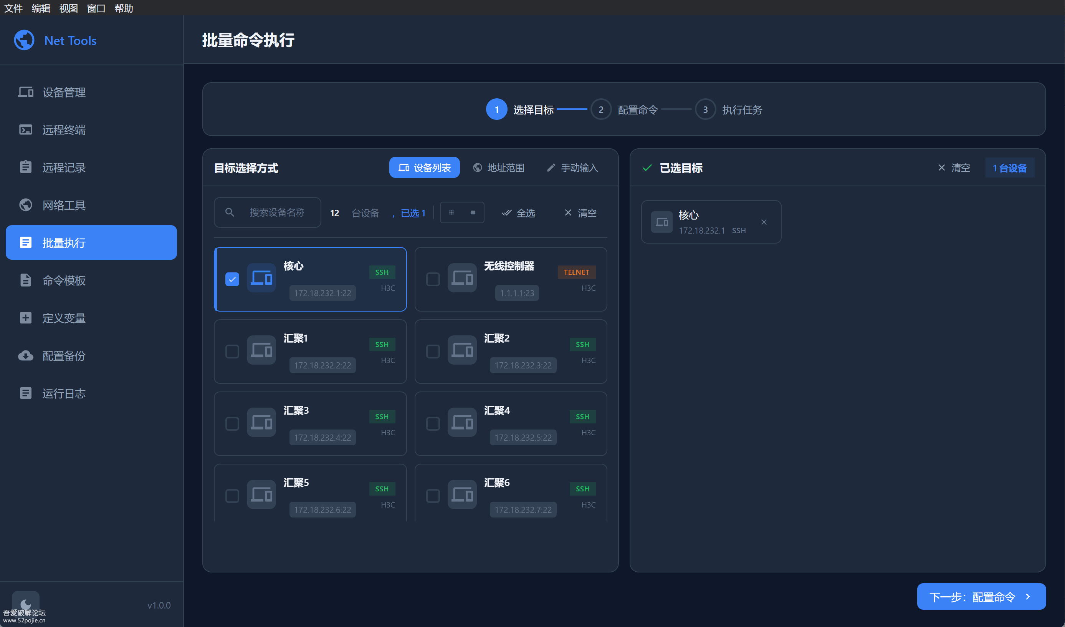This screenshot has height=627, width=1065.
Task: Open the 视图 menu
Action: point(68,8)
